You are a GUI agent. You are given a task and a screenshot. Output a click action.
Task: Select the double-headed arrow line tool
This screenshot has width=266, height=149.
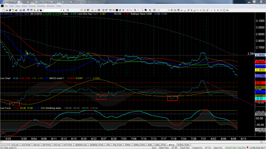pos(197,10)
